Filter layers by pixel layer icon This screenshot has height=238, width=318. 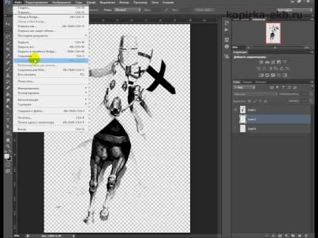tap(272, 88)
